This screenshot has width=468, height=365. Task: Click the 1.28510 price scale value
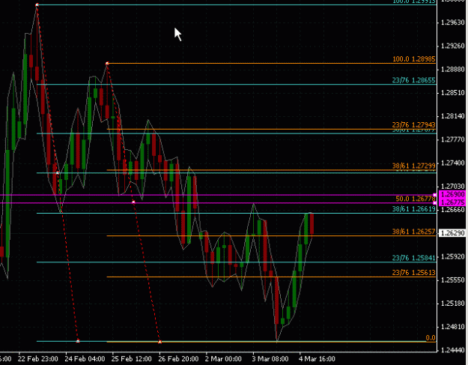point(453,93)
